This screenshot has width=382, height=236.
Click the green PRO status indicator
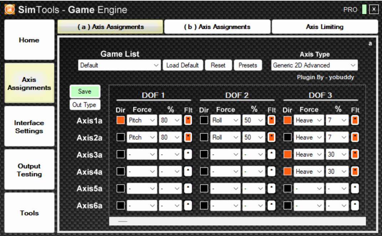point(364,10)
